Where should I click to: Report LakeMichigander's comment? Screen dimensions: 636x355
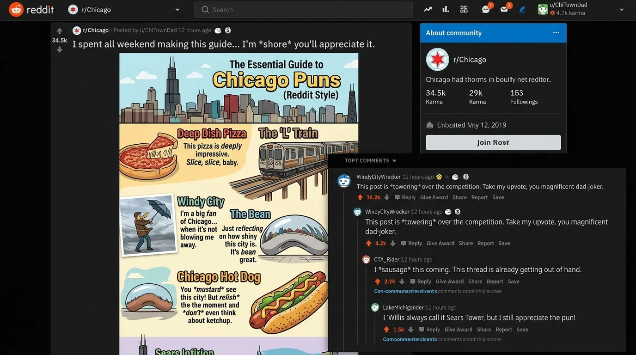[504, 330]
